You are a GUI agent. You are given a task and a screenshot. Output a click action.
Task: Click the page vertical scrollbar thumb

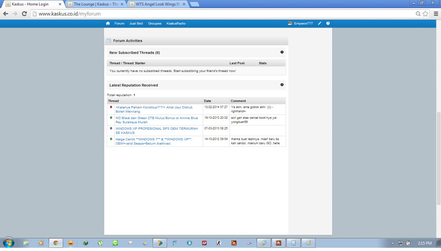click(x=439, y=158)
